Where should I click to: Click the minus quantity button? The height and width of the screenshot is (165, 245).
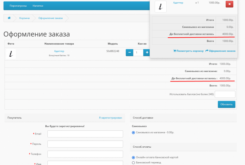(x=129, y=52)
